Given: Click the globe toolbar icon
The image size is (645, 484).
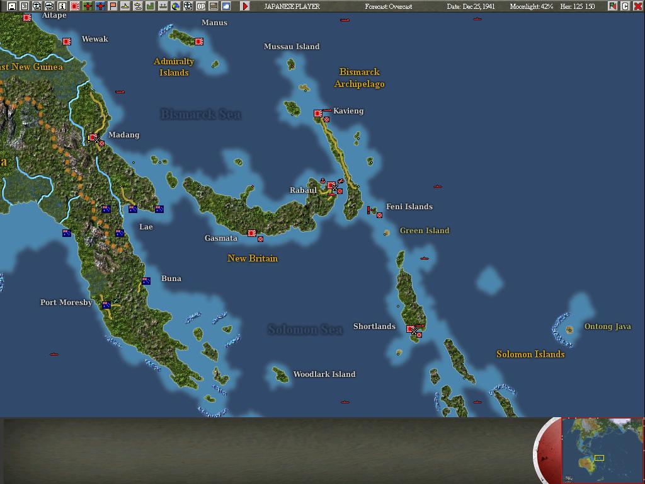Looking at the screenshot, I should point(176,6).
